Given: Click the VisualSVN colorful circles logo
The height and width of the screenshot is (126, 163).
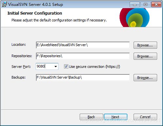Looking at the screenshot, I should [135, 18].
